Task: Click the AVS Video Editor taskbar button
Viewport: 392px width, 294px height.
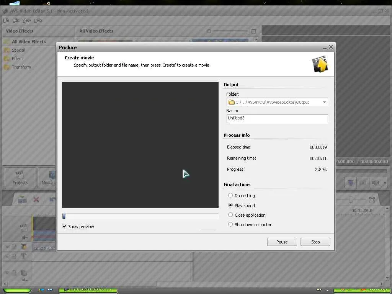Action: [x=88, y=290]
